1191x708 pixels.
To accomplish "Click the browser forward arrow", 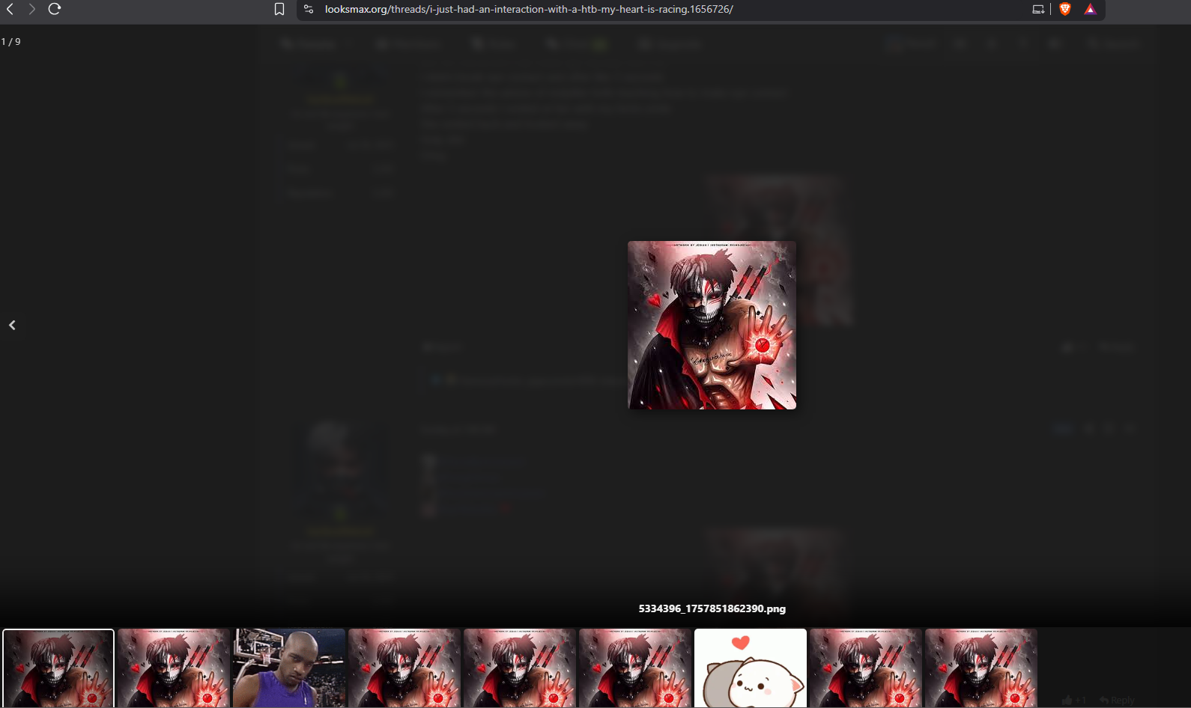I will click(31, 9).
